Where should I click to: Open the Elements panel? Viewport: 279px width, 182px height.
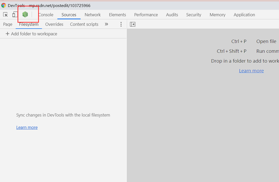pos(117,15)
